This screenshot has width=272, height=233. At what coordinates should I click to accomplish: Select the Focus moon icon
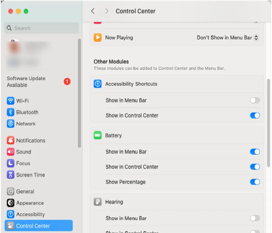click(10, 163)
